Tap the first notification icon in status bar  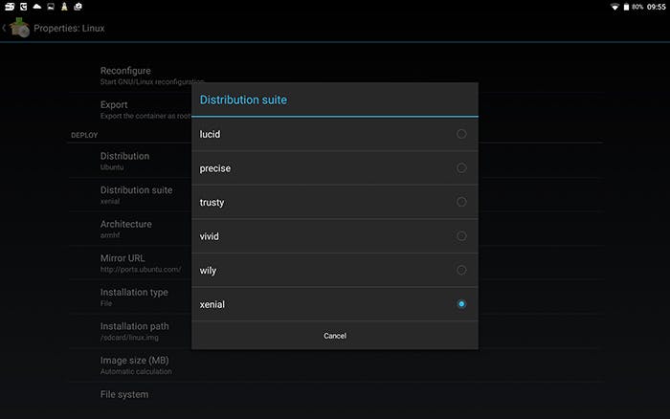pyautogui.click(x=9, y=7)
